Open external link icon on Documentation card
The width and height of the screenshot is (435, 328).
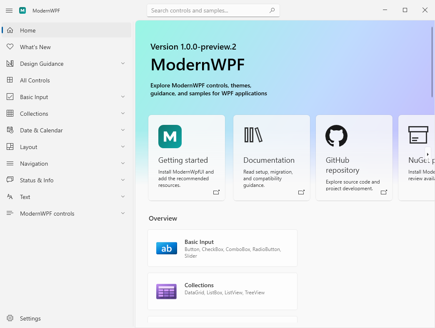click(301, 192)
